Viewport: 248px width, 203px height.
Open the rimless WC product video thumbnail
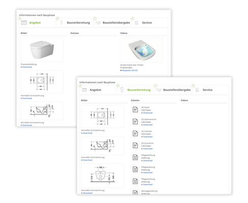click(x=142, y=50)
